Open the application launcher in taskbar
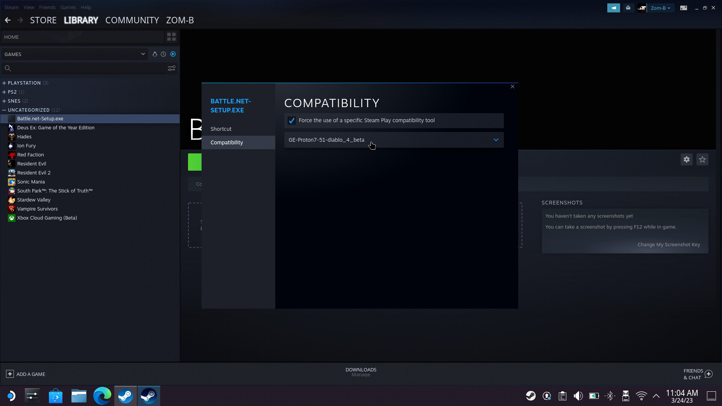 pos(11,396)
